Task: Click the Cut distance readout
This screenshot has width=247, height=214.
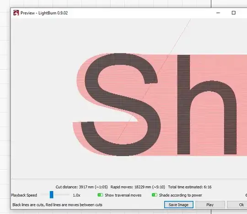Action: click(x=81, y=187)
